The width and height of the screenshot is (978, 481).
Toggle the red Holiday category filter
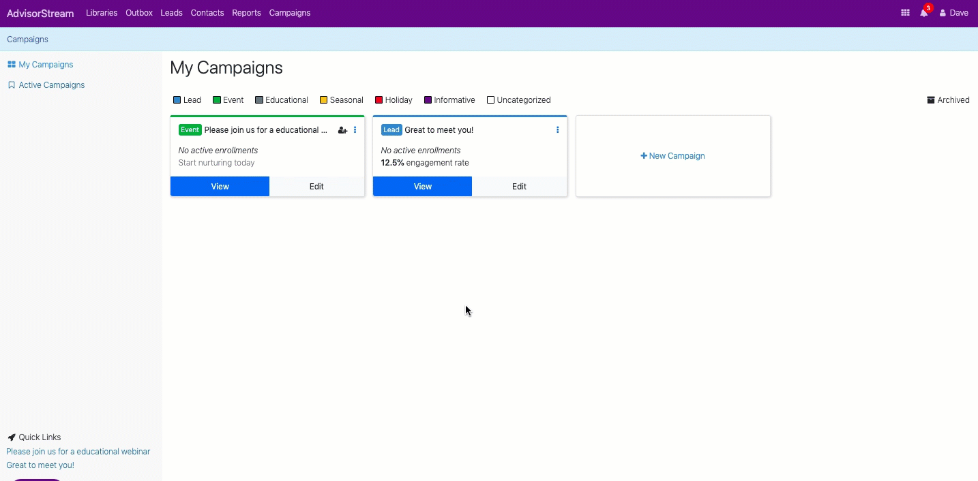(379, 100)
